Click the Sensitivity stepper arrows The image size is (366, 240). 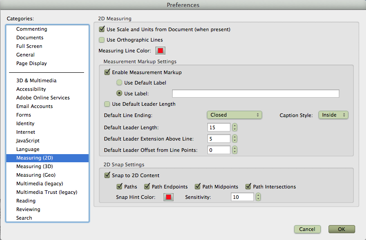(x=258, y=197)
